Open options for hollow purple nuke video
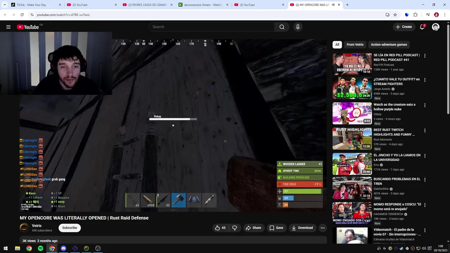This screenshot has height=253, width=450. [425, 105]
